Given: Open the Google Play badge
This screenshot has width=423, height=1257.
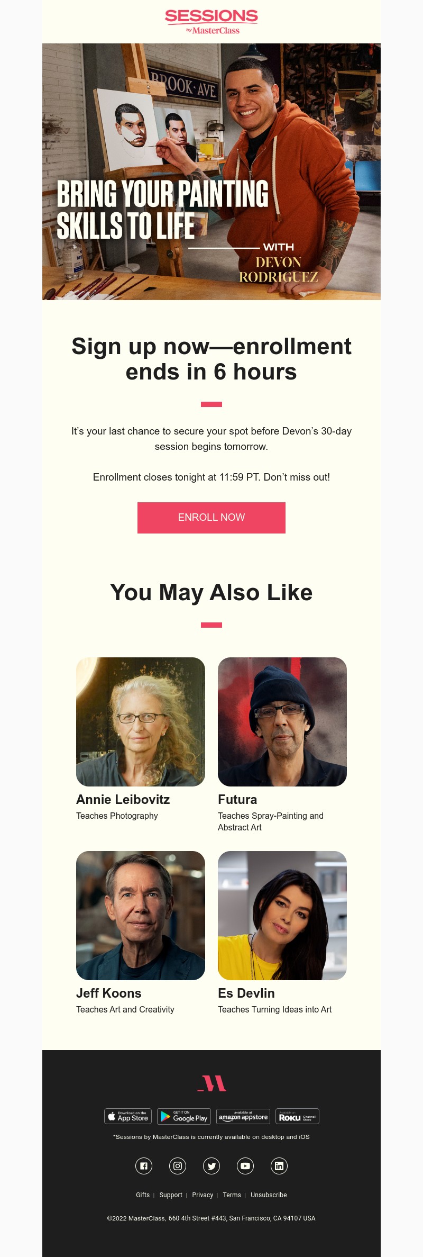Looking at the screenshot, I should point(184,1116).
